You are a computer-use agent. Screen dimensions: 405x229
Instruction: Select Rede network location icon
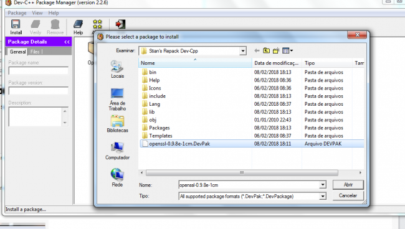click(117, 177)
